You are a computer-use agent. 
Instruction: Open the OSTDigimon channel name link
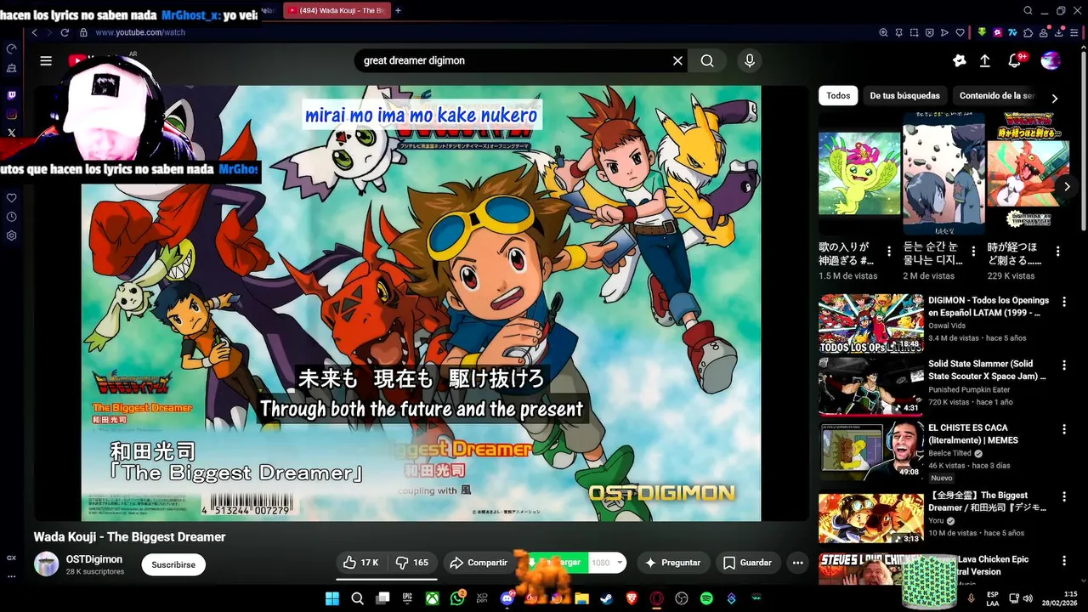coord(94,559)
